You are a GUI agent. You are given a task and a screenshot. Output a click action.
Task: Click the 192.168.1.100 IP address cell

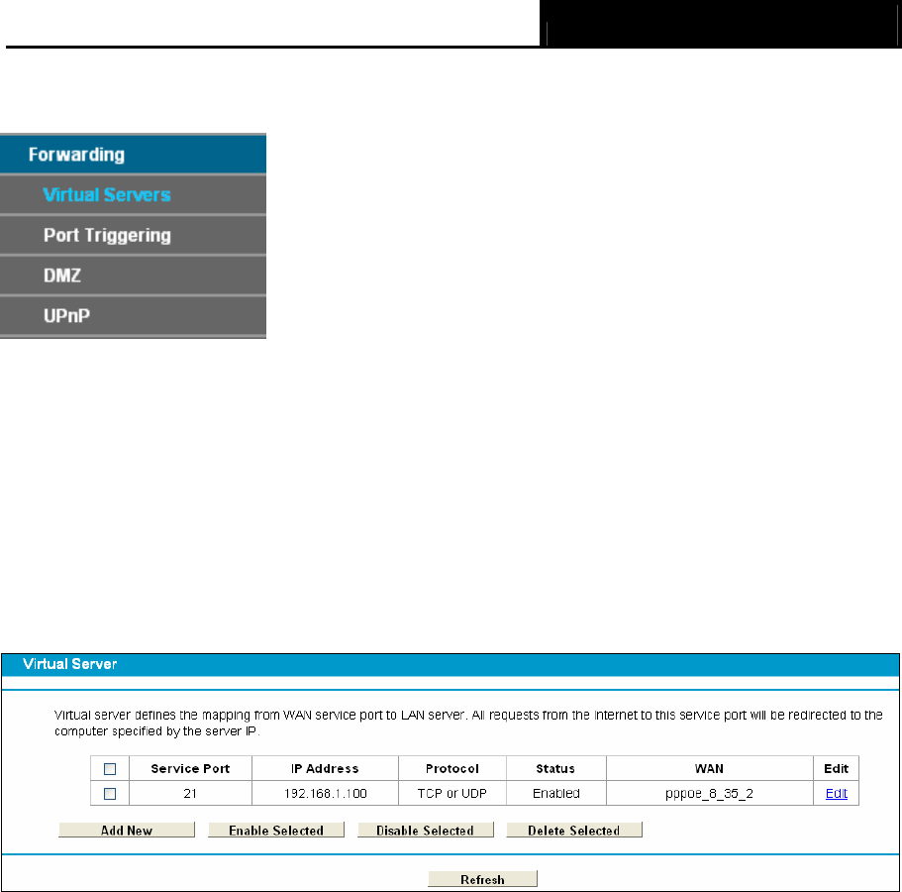(325, 794)
